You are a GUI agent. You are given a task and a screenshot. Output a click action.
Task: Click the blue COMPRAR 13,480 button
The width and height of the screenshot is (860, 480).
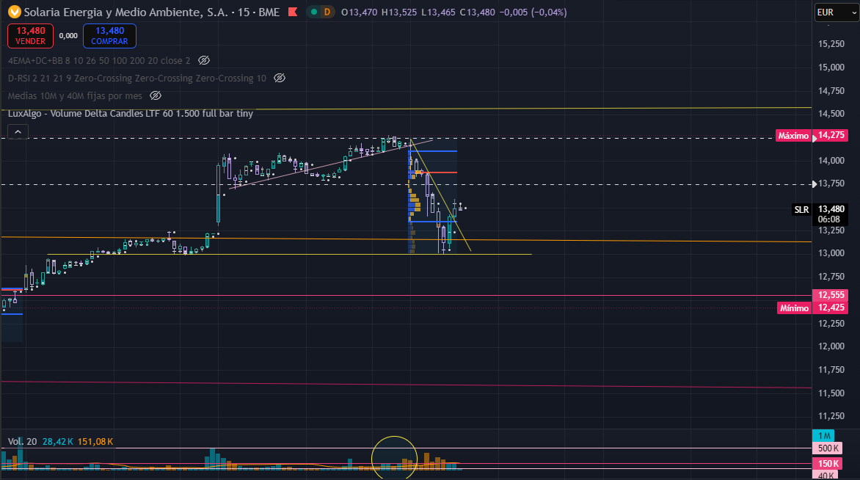(x=109, y=36)
